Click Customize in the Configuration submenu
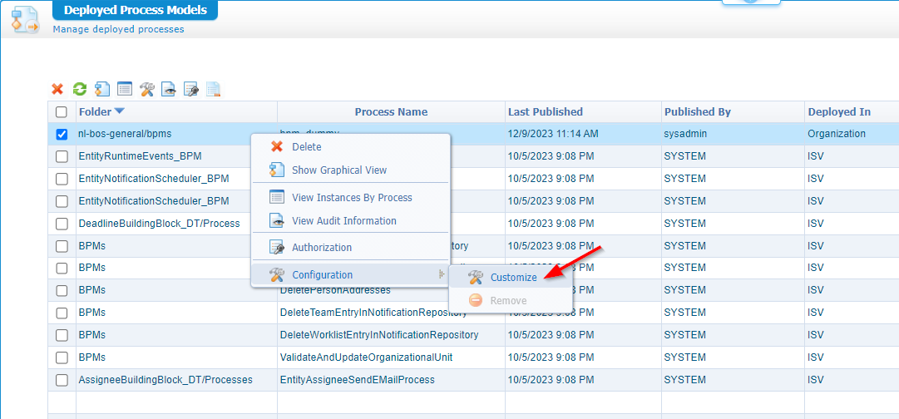Image resolution: width=899 pixels, height=419 pixels. click(513, 278)
